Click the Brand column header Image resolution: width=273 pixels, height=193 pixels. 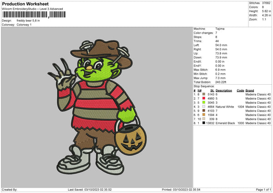point(249,90)
